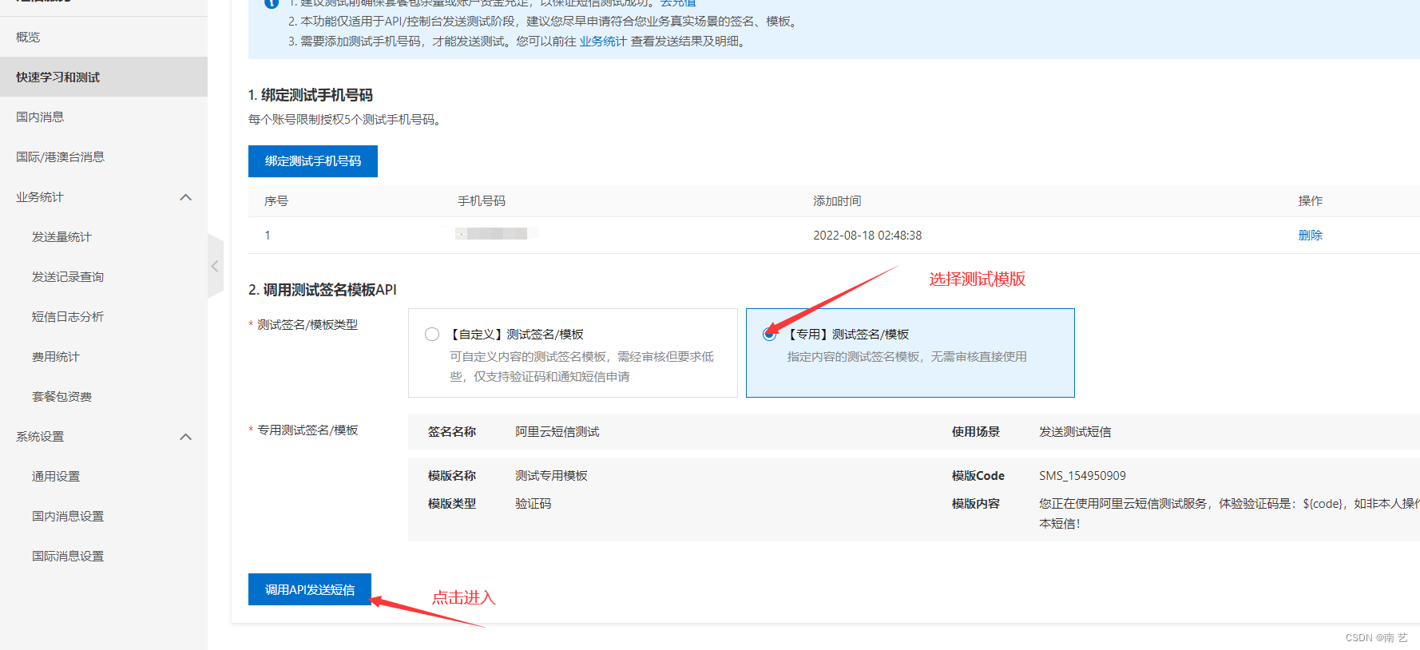This screenshot has width=1420, height=650.
Task: Click the 添加时间 column header
Action: [x=837, y=201]
